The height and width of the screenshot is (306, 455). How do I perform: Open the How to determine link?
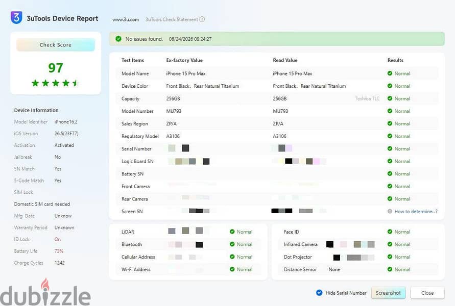(416, 211)
